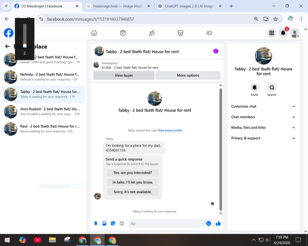Open Marketplace storefront icon in top nav
The width and height of the screenshot is (308, 246).
point(180,33)
